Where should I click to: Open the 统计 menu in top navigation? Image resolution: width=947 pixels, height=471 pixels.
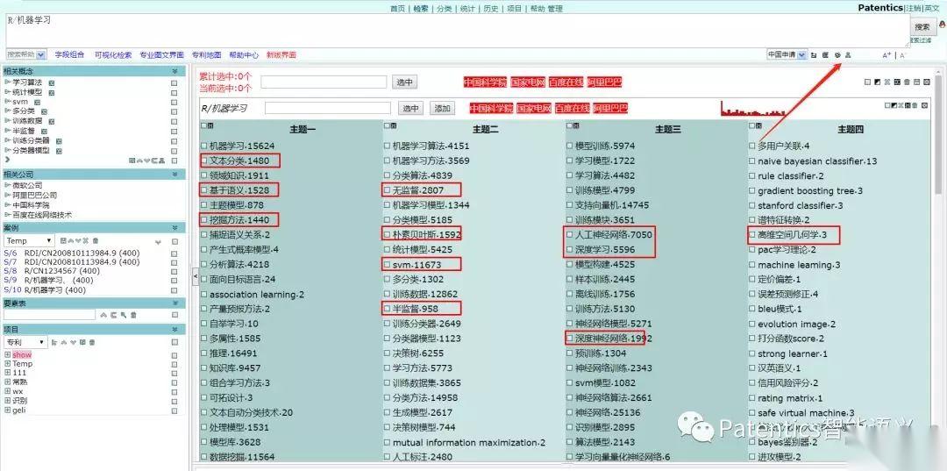point(467,9)
